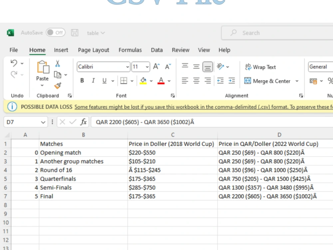
Task: Click the Search box
Action: 277,33
